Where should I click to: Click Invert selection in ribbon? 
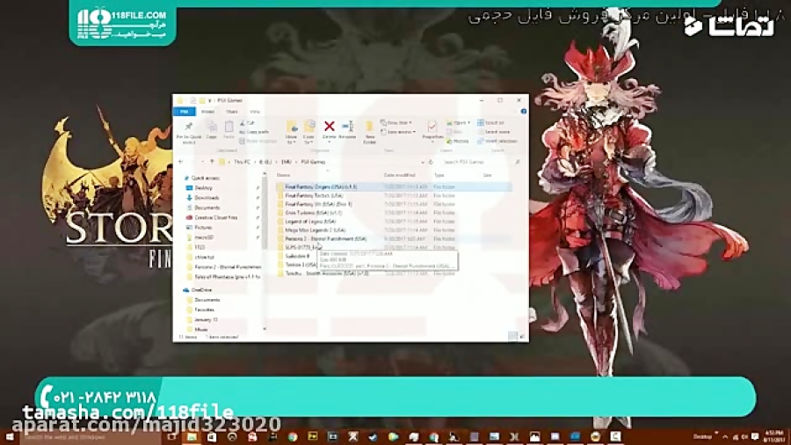(496, 141)
